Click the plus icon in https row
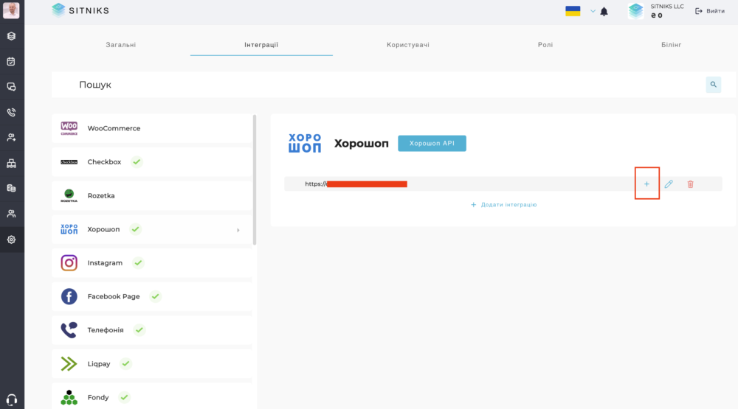738x409 pixels. [646, 184]
